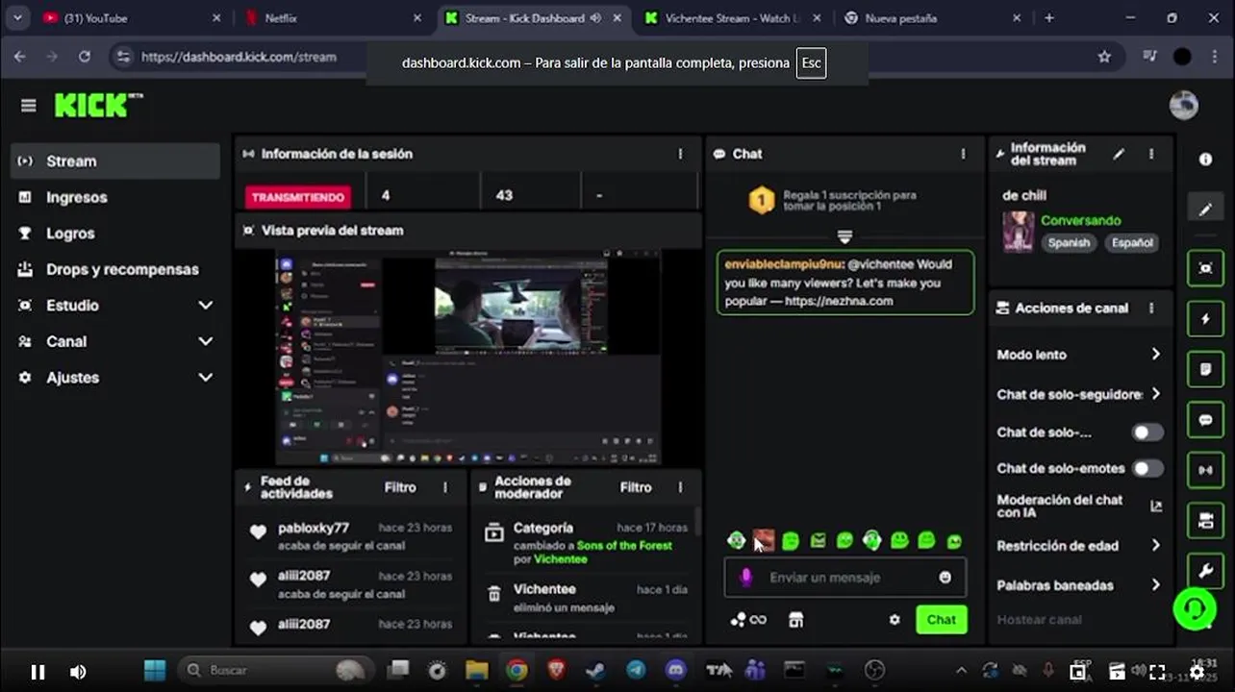Click the focus frame icon in right sidebar

[x=1205, y=268]
